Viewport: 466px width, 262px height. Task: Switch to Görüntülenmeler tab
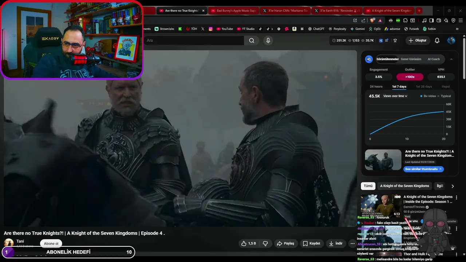(x=388, y=59)
